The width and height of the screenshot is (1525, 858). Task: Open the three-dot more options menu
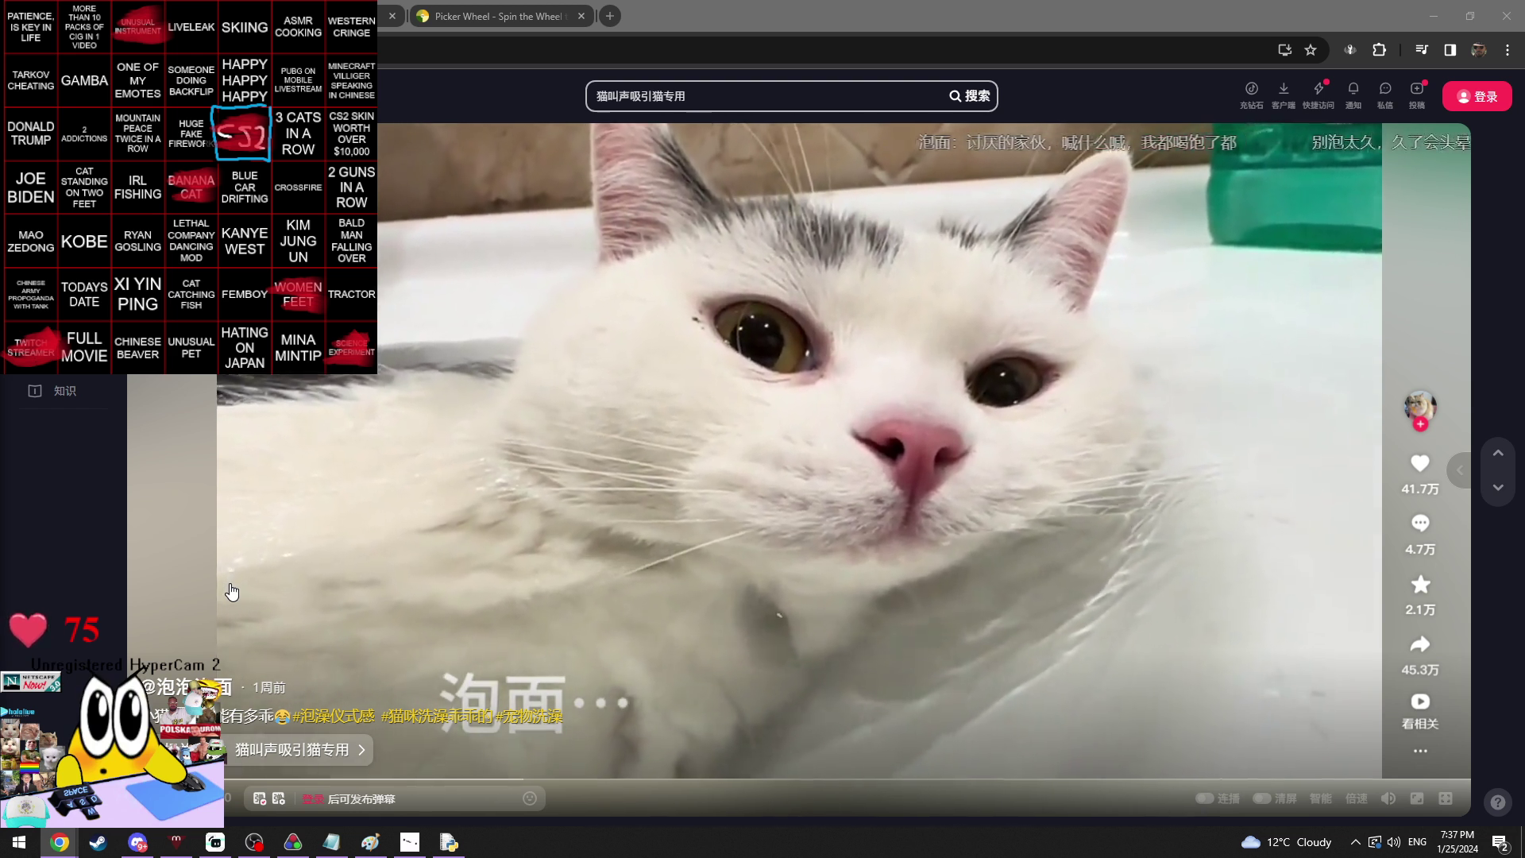[1421, 751]
